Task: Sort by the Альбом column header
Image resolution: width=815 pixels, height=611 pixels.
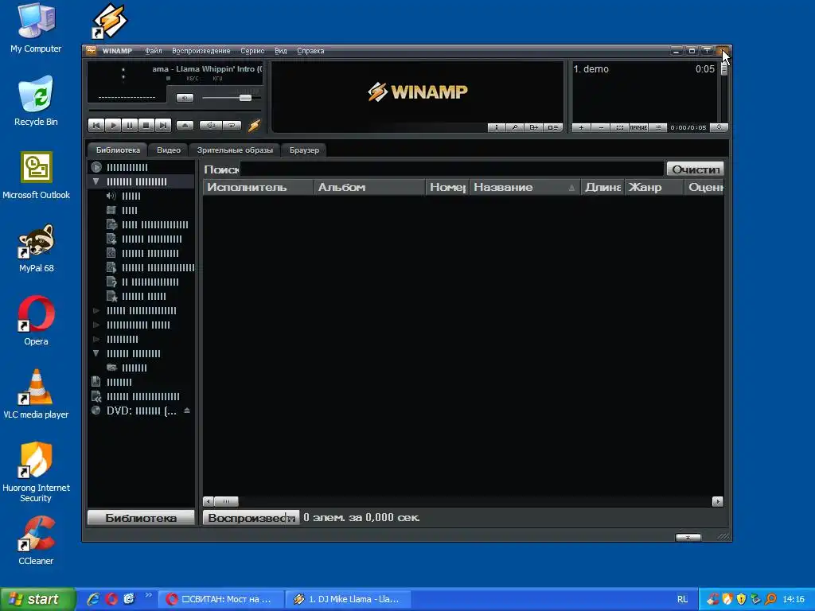Action: pos(369,188)
